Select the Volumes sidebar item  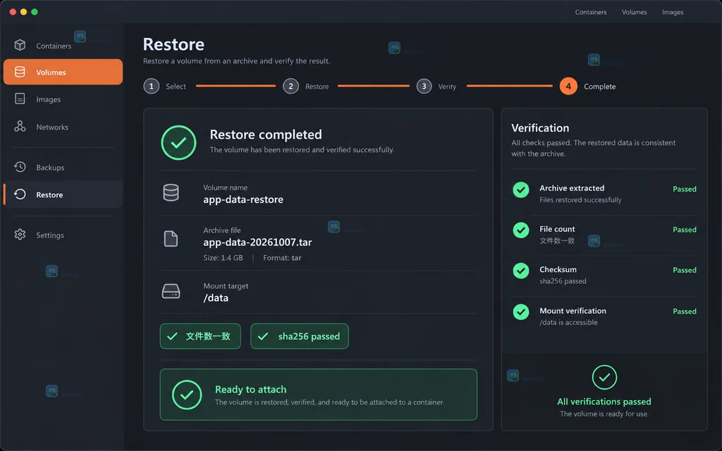63,72
